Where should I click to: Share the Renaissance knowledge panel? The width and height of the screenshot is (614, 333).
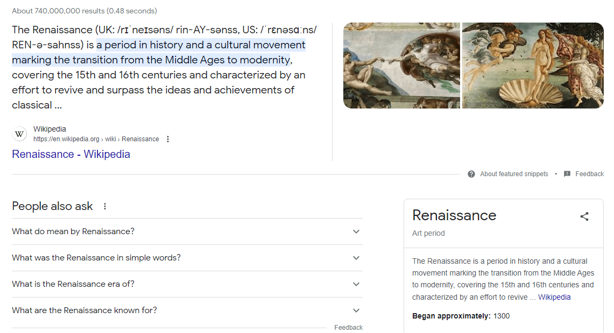584,216
